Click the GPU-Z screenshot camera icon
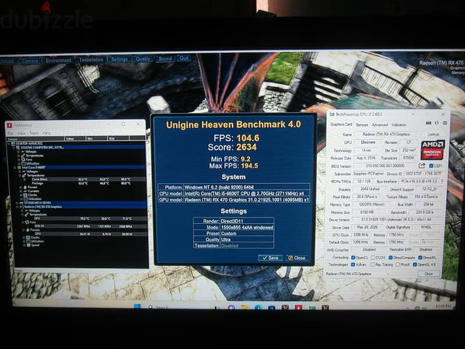 [428, 123]
